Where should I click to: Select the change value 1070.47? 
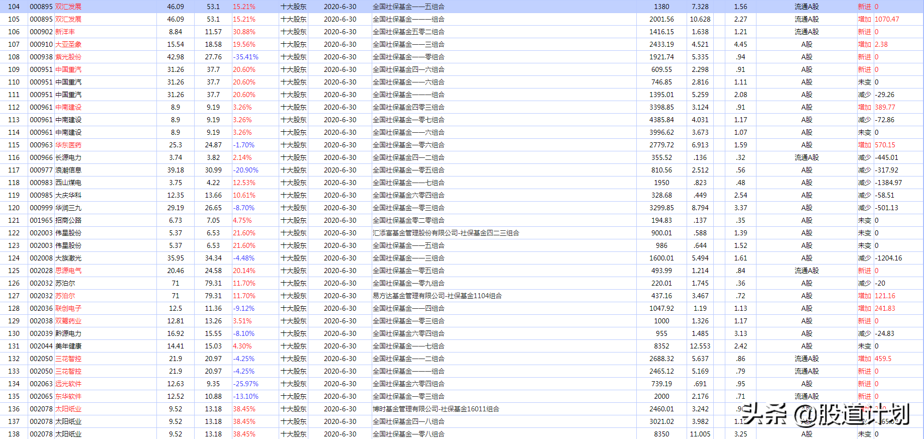[x=887, y=19]
